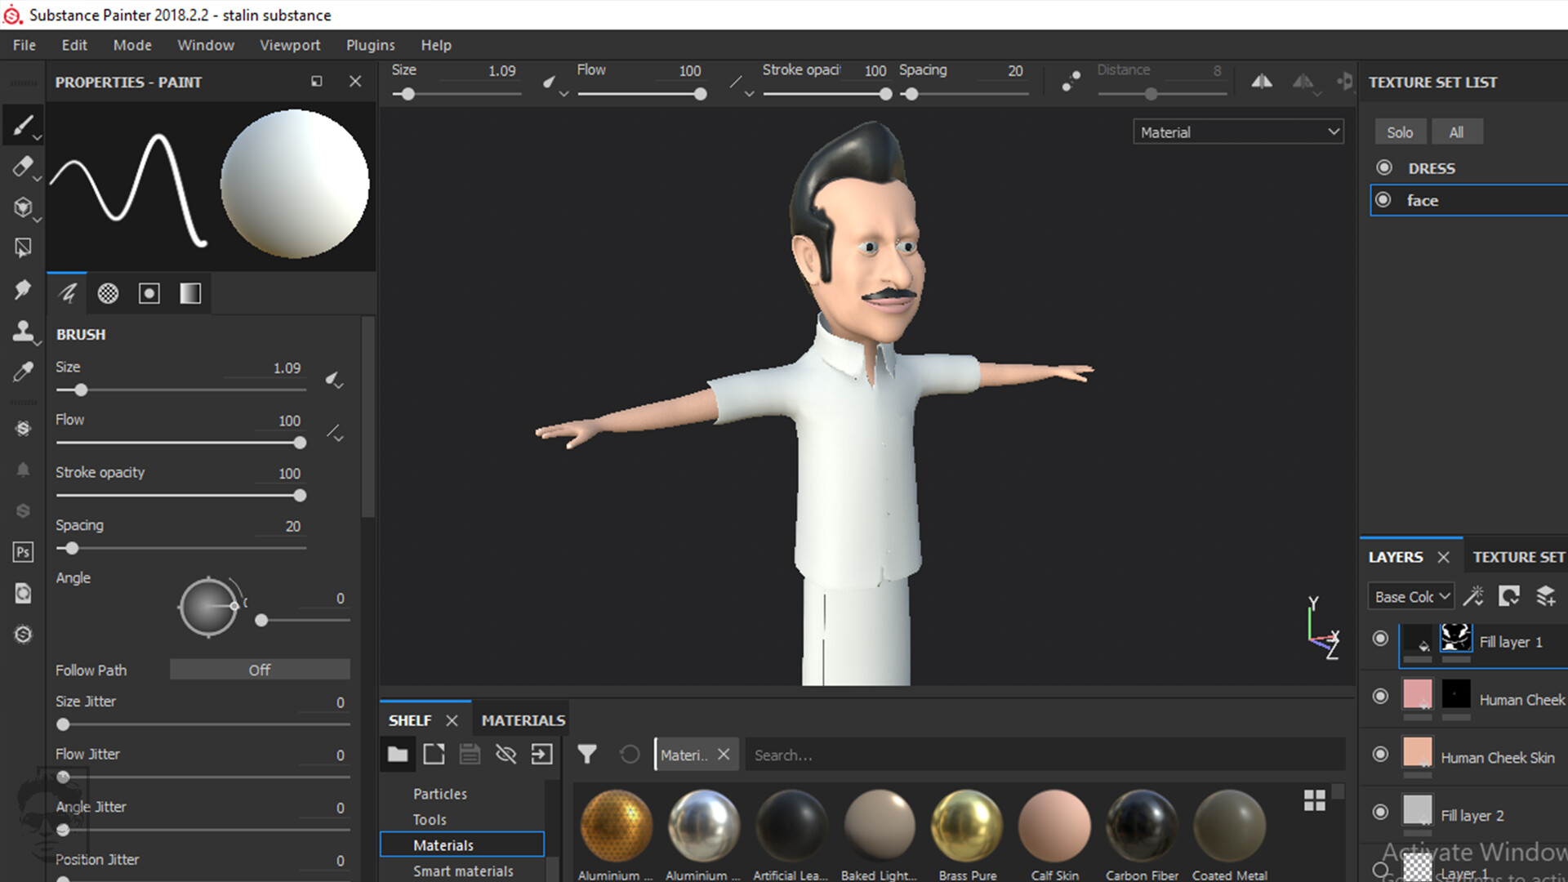Select Calf Skin material thumbnail
Image resolution: width=1568 pixels, height=882 pixels.
click(1055, 826)
